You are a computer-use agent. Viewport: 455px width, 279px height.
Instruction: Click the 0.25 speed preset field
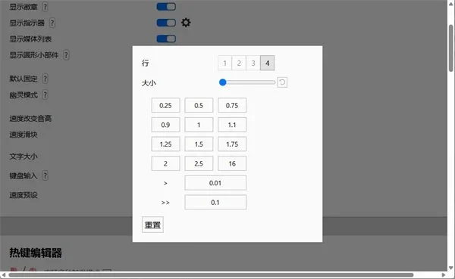click(165, 105)
